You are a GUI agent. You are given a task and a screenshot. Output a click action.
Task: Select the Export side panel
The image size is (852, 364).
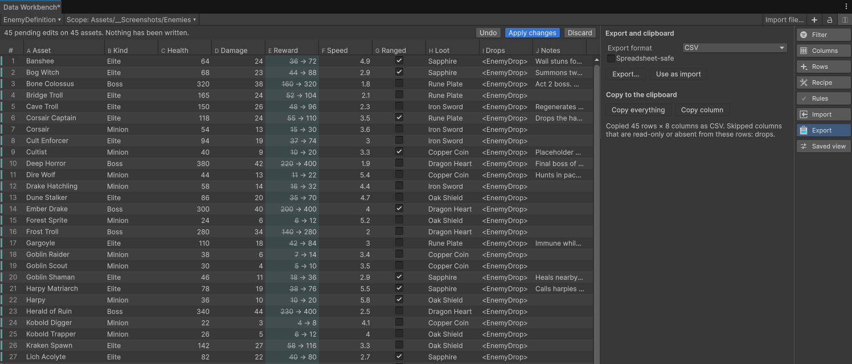coord(824,130)
